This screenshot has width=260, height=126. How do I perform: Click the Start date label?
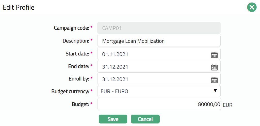pos(77,54)
